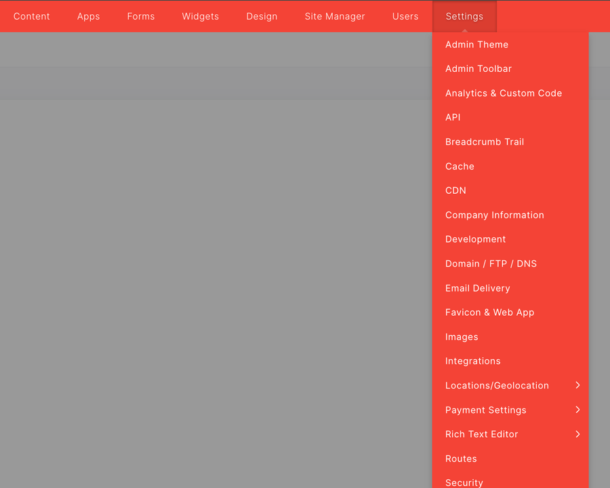Screen dimensions: 610x488
Task: Open Cache settings
Action: 510,167
